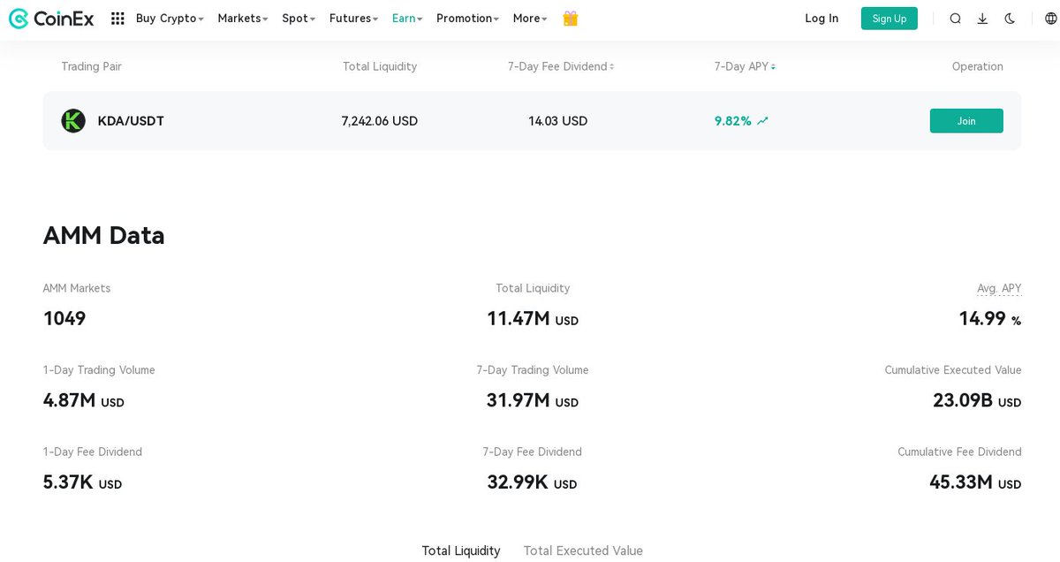Screen dimensions: 1060x562
Task: Click the 9.82% APY trend chart icon
Action: [x=762, y=121]
